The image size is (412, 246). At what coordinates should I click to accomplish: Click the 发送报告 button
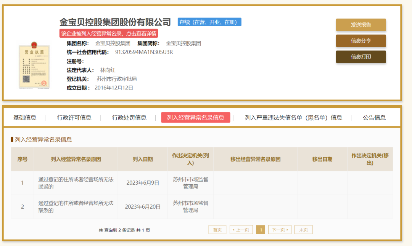click(360, 24)
